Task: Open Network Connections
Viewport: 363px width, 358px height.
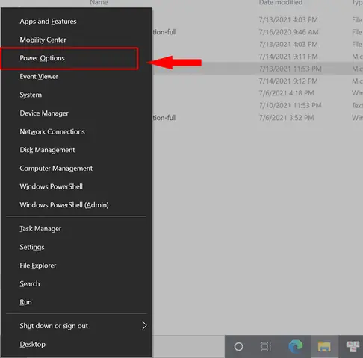Action: 52,131
